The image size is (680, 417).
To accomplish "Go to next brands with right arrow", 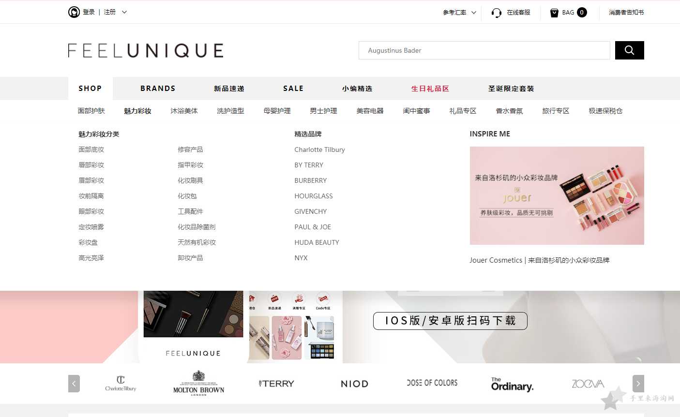I will point(638,384).
